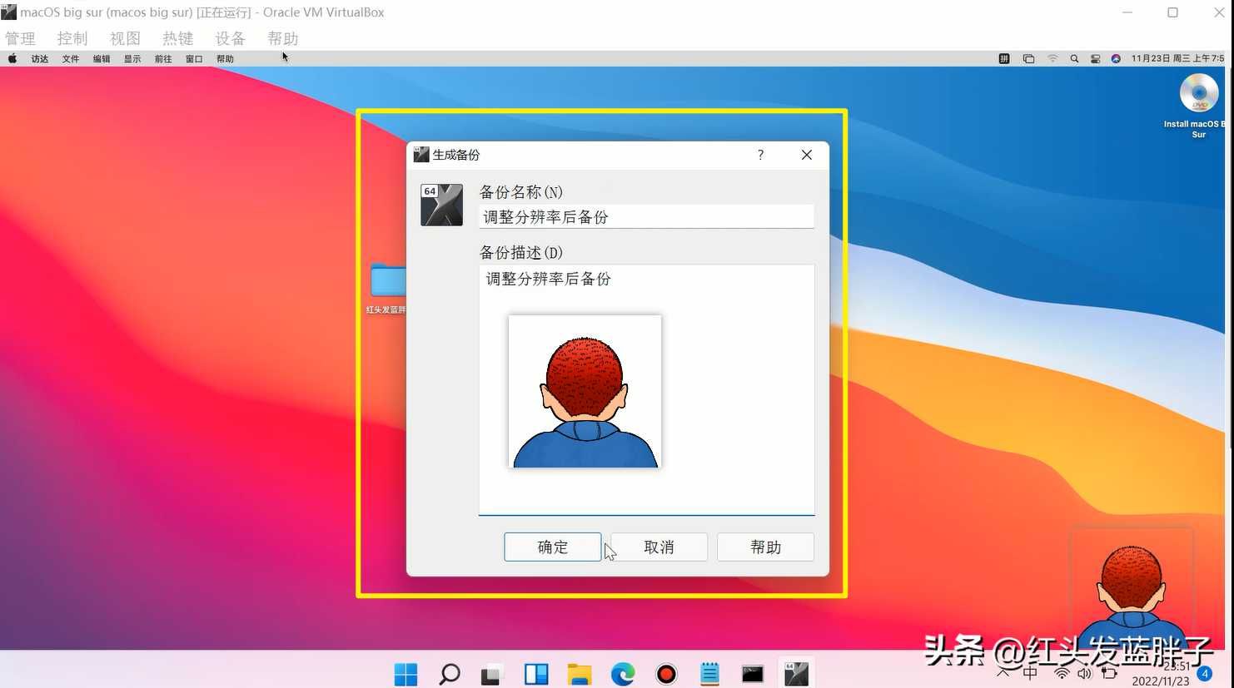Click the Wi-Fi icon in macOS menu bar
Screen dimensions: 1234x688
pyautogui.click(x=1052, y=59)
